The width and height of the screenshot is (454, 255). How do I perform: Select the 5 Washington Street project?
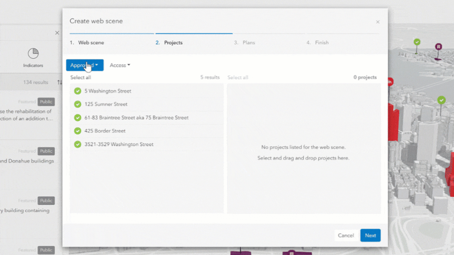point(147,91)
